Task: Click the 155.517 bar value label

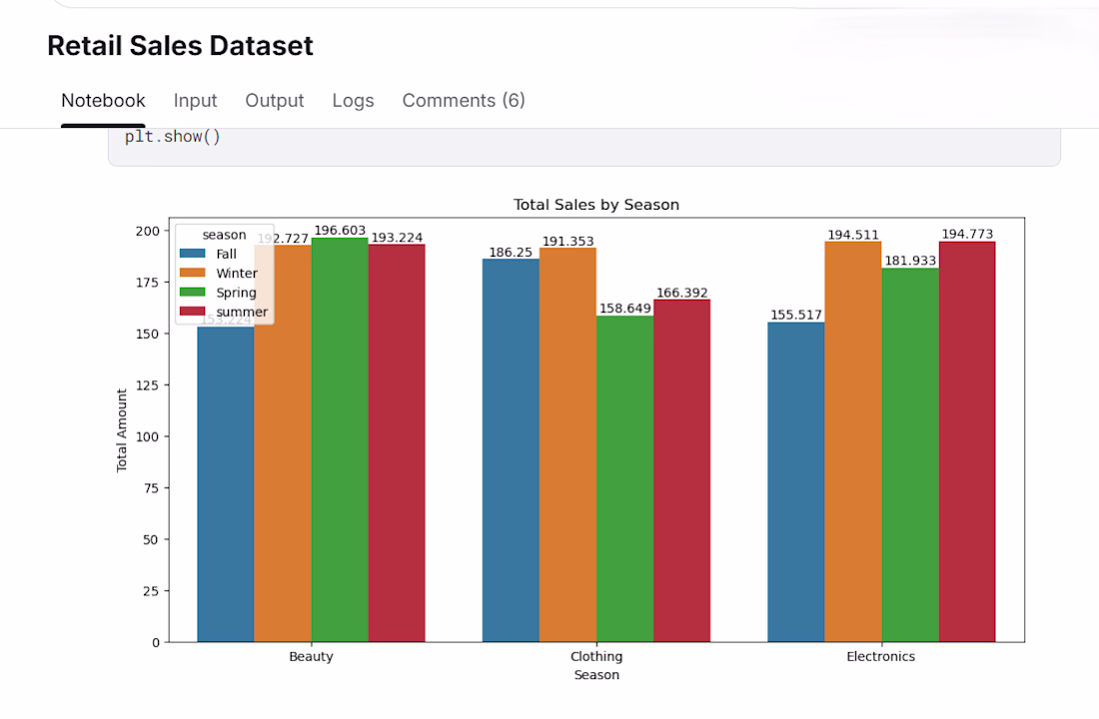Action: (x=796, y=316)
